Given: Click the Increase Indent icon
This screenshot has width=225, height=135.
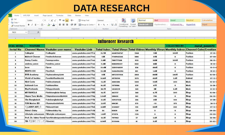Looking at the screenshot, I should coord(75,25).
